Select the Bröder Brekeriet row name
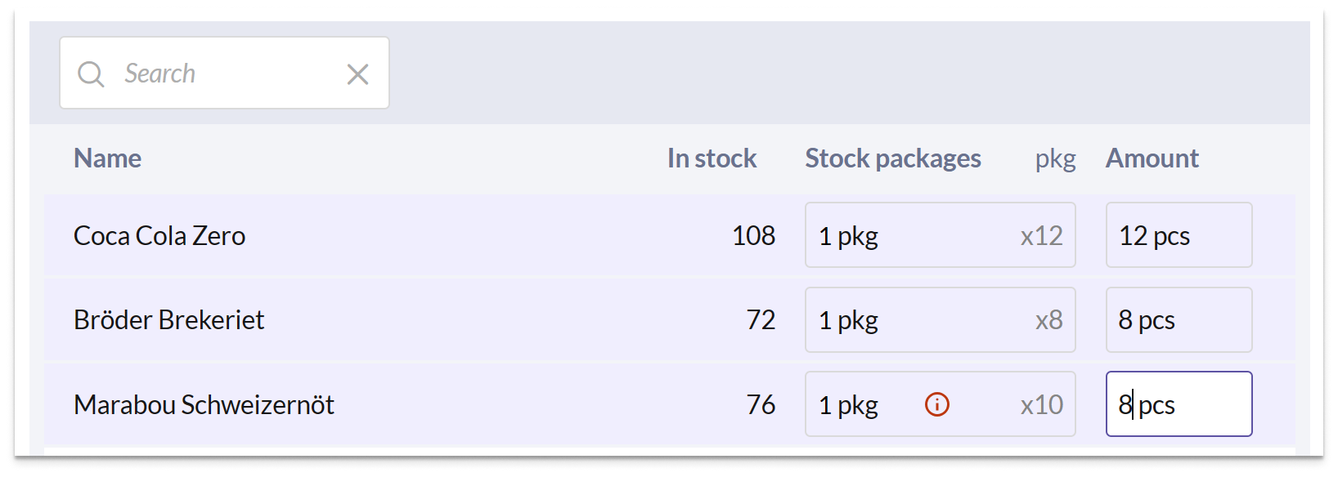 coord(168,320)
